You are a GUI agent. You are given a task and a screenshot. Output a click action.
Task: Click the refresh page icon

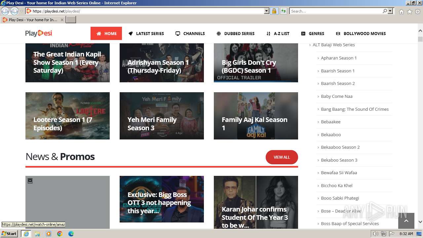point(283,11)
